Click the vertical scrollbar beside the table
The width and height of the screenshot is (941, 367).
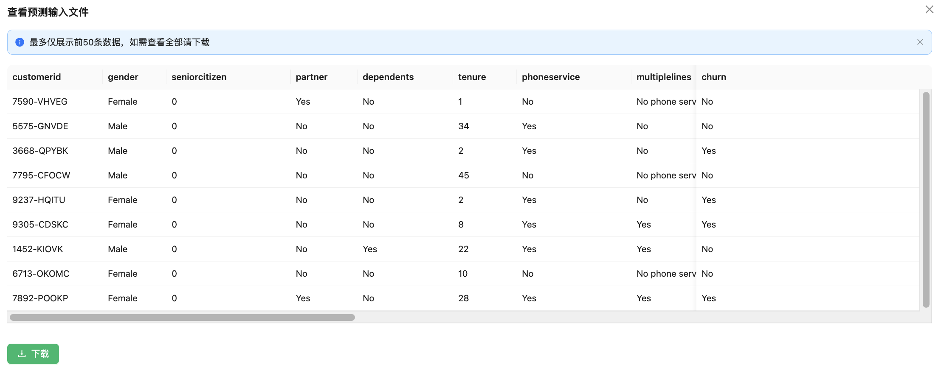[x=926, y=199]
